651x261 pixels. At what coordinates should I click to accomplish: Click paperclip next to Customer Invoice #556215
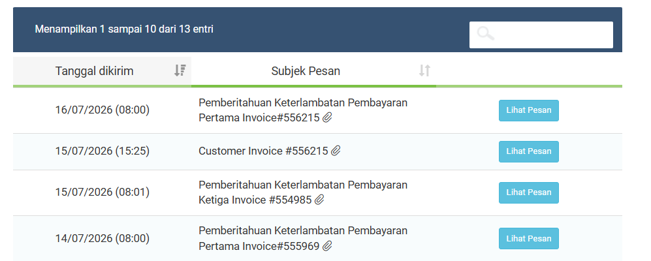(x=336, y=151)
